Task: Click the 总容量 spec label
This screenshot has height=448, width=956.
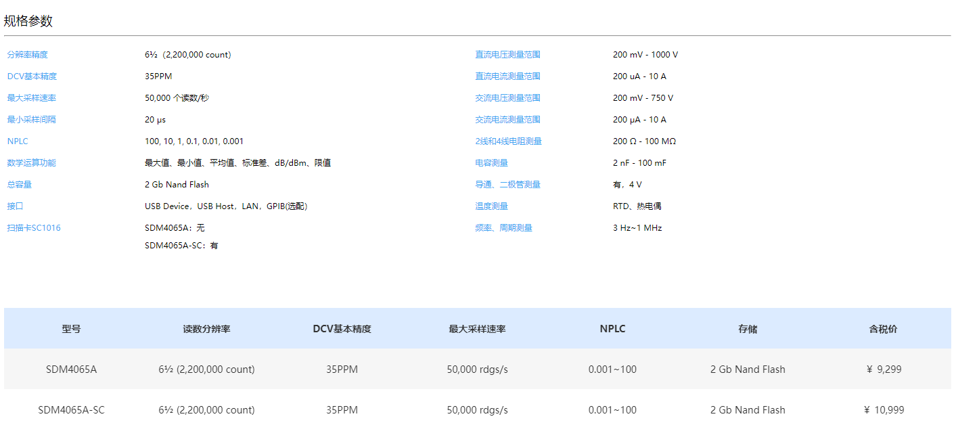Action: (x=20, y=185)
